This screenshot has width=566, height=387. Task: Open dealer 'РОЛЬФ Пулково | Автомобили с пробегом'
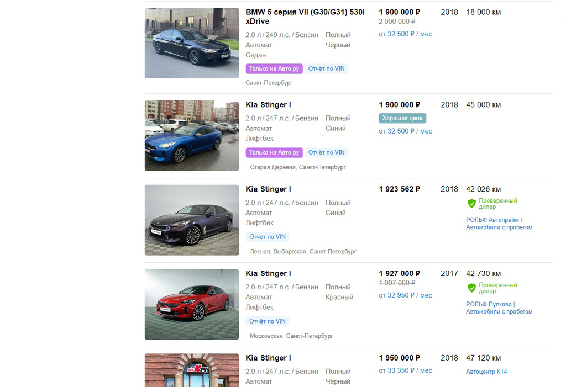(499, 308)
